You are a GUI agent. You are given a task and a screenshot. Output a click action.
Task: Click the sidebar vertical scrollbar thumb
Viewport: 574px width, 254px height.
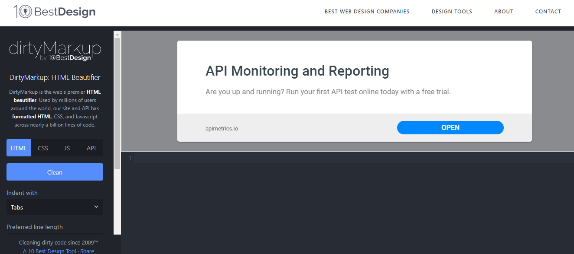click(117, 103)
